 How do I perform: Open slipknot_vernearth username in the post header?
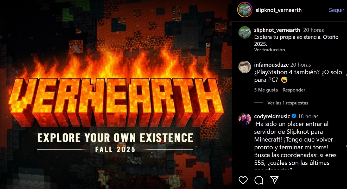pyautogui.click(x=279, y=10)
